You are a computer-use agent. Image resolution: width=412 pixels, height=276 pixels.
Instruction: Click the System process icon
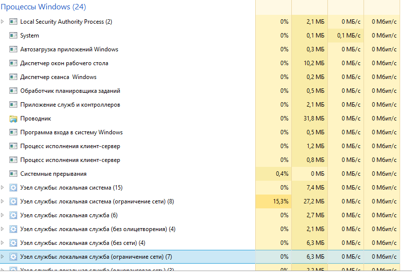[x=13, y=36]
